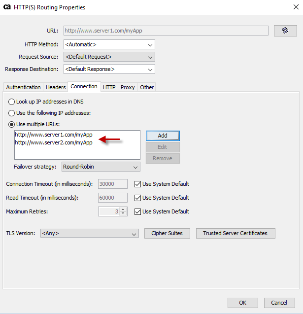The image size is (303, 314).
Task: Open Trusted Server Certificates
Action: 236,233
